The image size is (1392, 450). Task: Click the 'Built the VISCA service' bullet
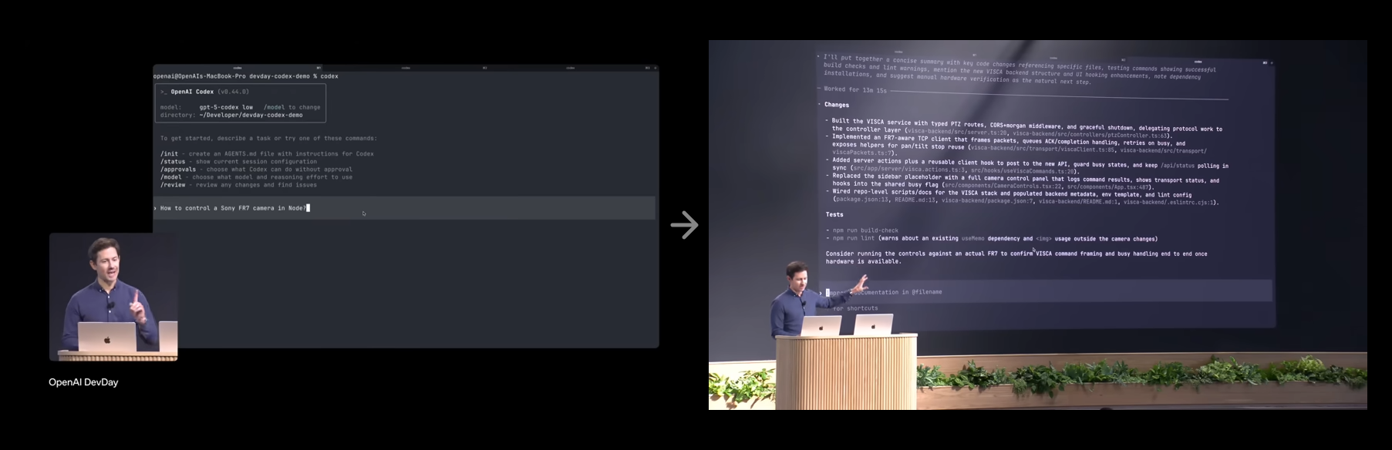(x=1024, y=129)
